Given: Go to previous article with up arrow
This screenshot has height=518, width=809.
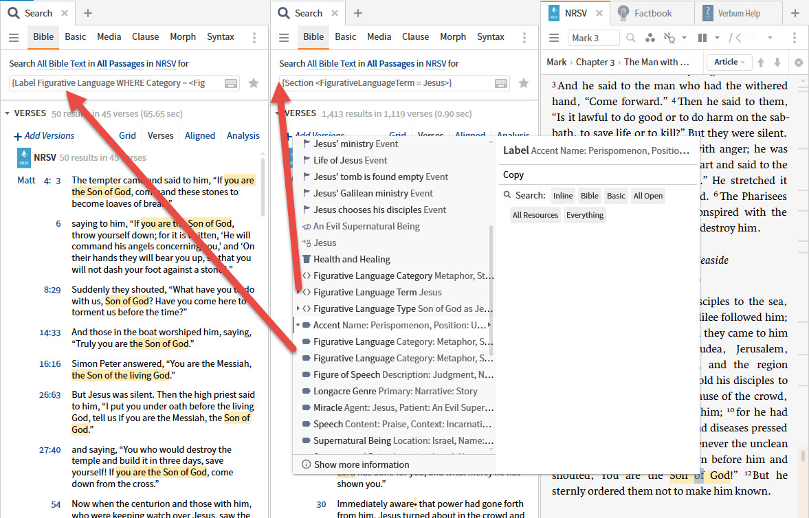Looking at the screenshot, I should point(761,63).
